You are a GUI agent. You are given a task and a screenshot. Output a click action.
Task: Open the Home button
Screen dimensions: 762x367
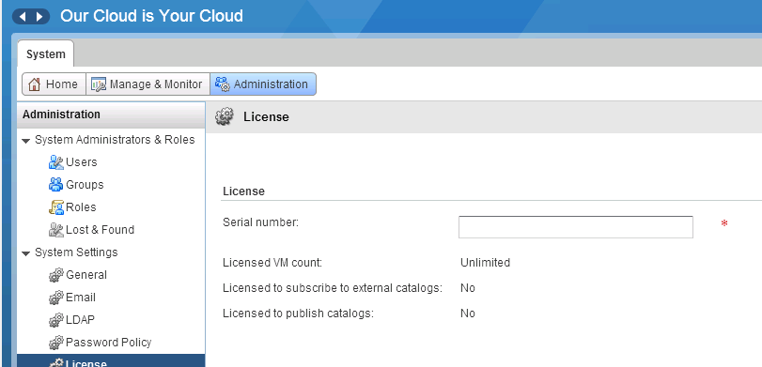point(54,84)
